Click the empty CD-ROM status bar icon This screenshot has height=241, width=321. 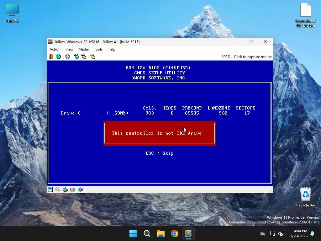[x=58, y=190]
